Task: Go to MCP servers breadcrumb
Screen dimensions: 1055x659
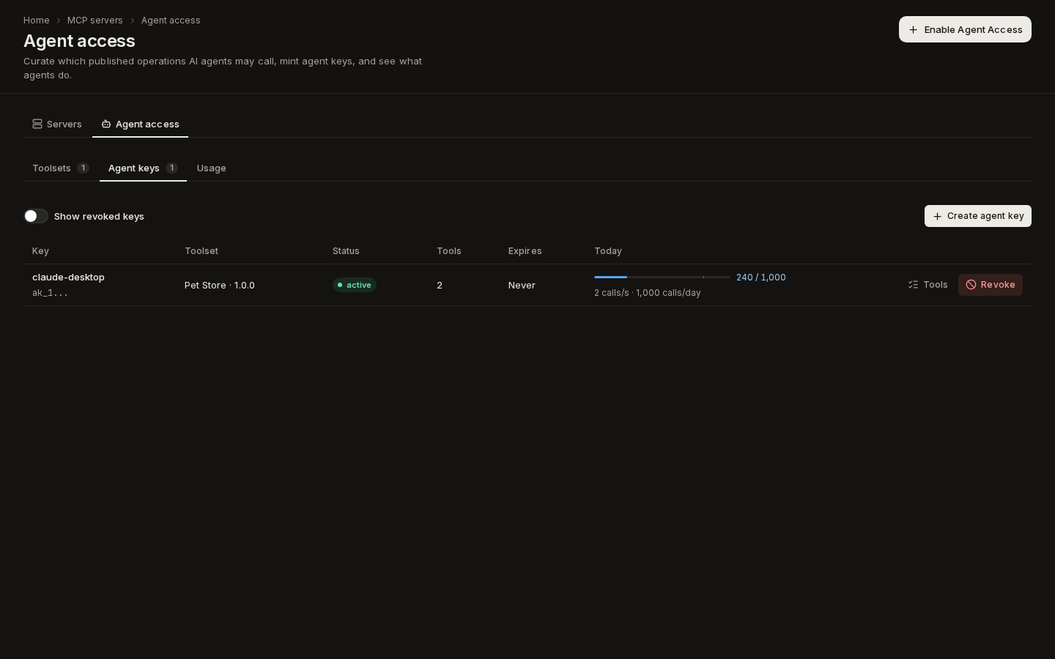Action: (x=95, y=21)
